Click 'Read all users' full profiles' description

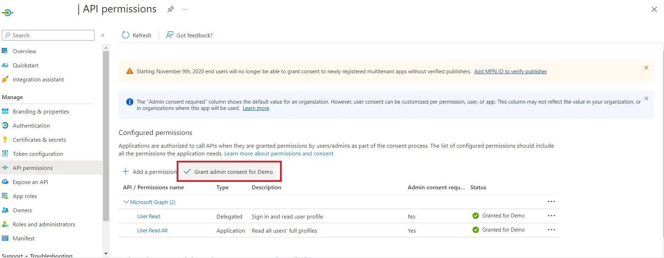tap(284, 231)
